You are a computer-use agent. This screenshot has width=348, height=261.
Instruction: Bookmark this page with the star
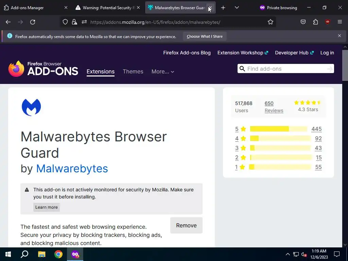point(270,22)
